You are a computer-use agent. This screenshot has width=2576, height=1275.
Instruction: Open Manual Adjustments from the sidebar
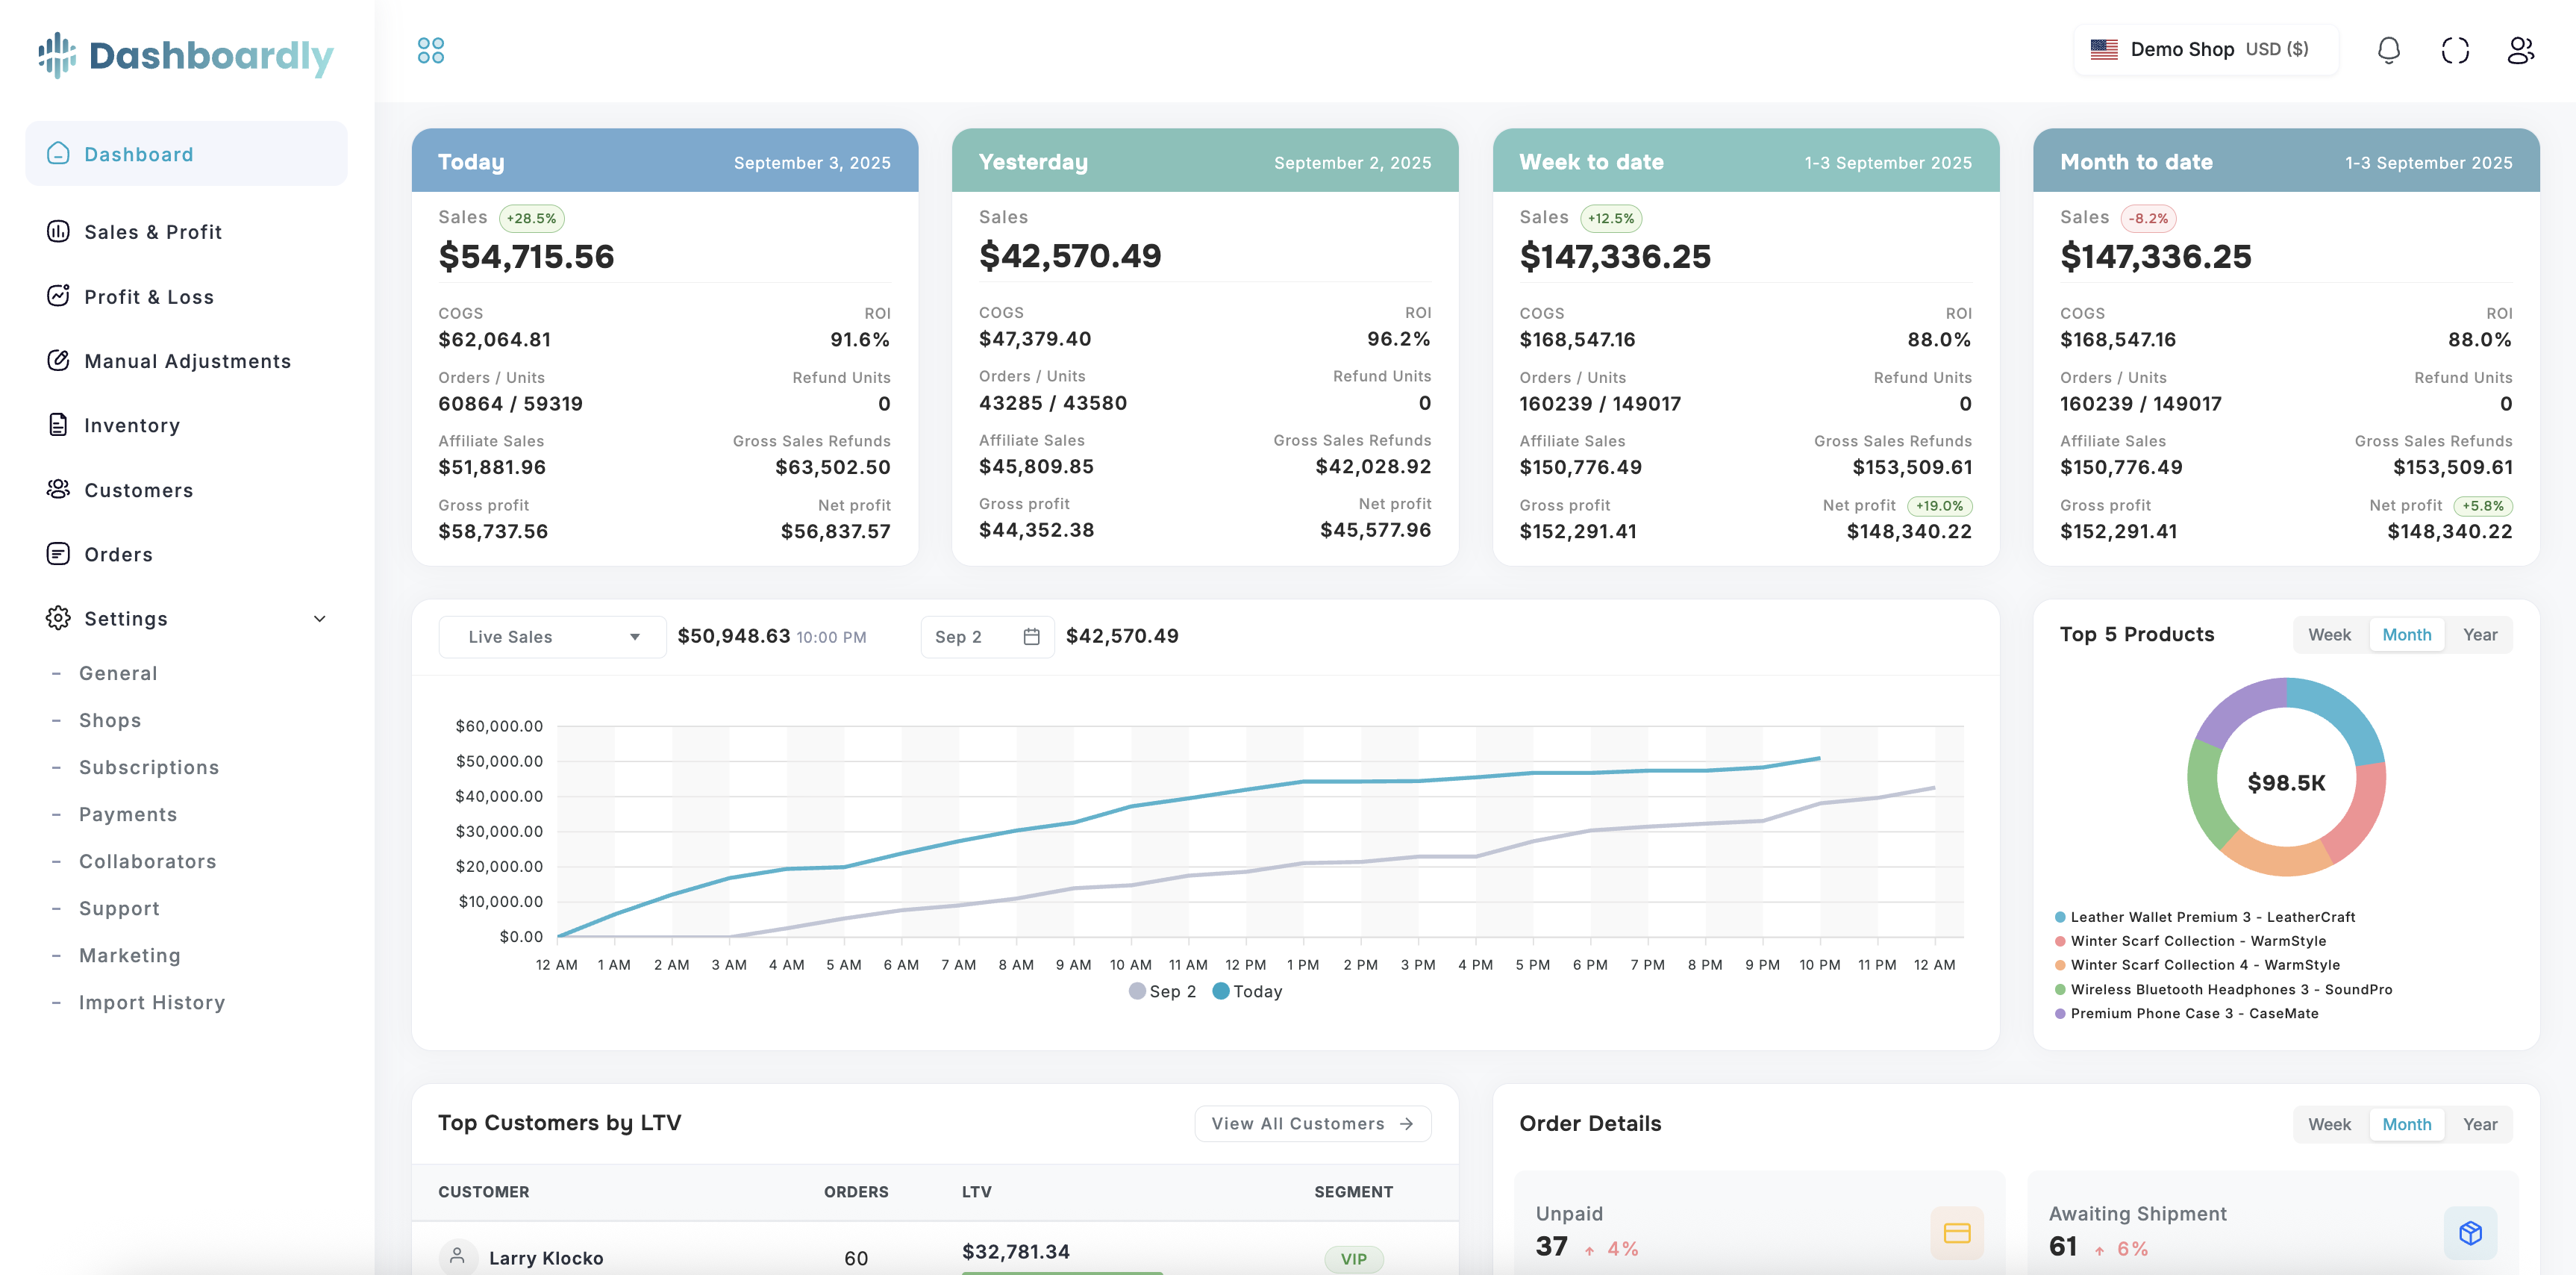pyautogui.click(x=188, y=361)
